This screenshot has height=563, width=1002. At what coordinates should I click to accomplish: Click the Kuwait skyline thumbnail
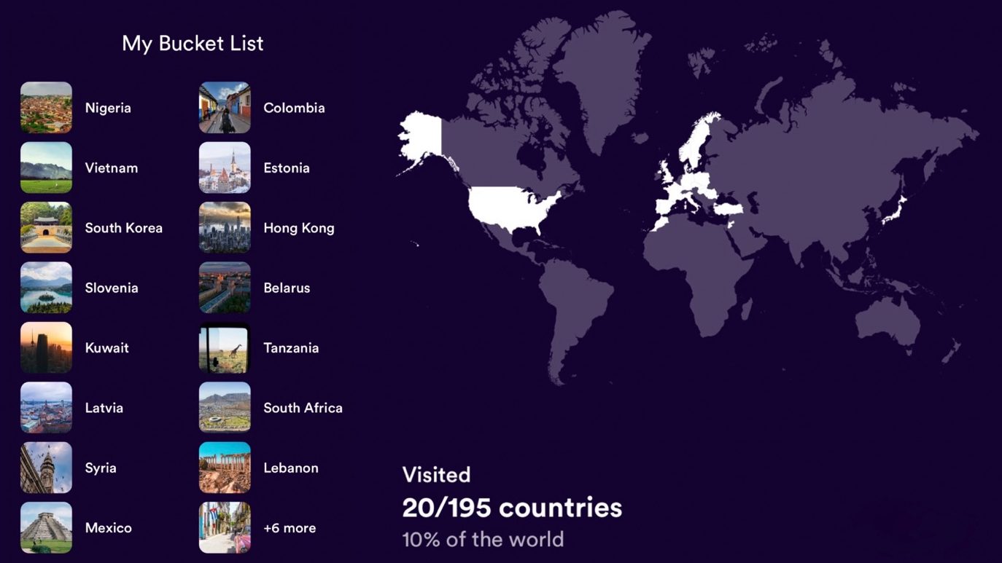[x=46, y=348]
